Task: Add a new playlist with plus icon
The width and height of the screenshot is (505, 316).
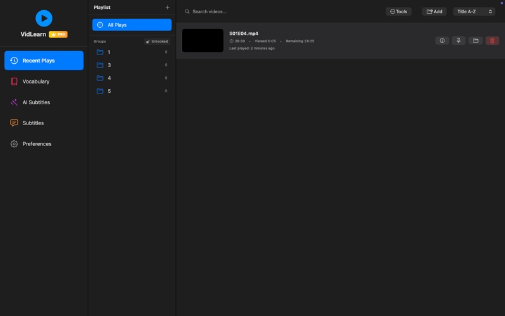Action: click(x=167, y=7)
